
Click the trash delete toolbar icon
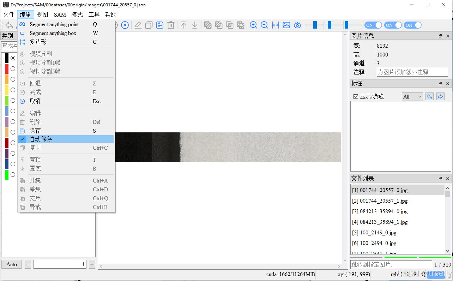click(171, 25)
